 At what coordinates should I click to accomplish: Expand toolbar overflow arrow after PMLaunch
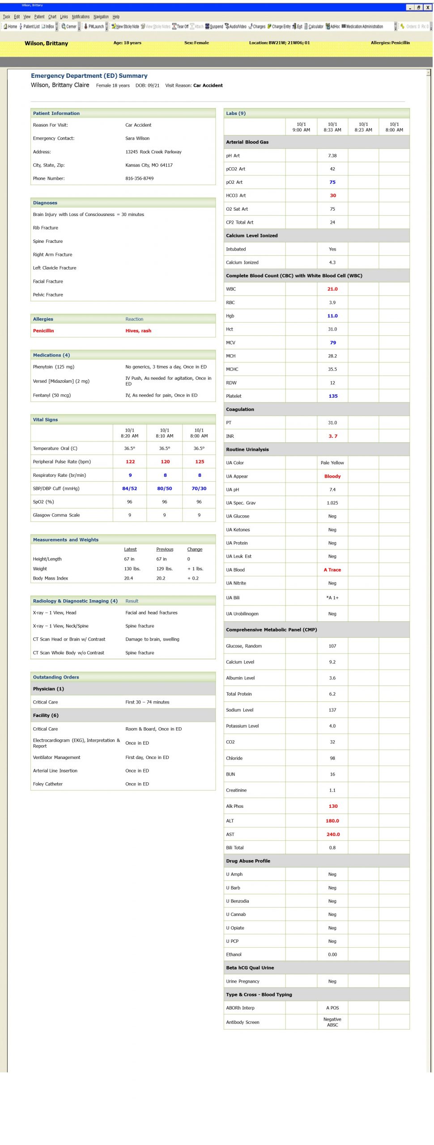[106, 27]
